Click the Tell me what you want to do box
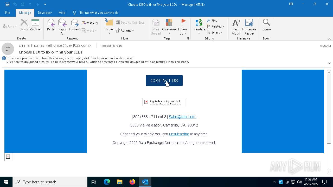The width and height of the screenshot is (333, 187). [99, 13]
